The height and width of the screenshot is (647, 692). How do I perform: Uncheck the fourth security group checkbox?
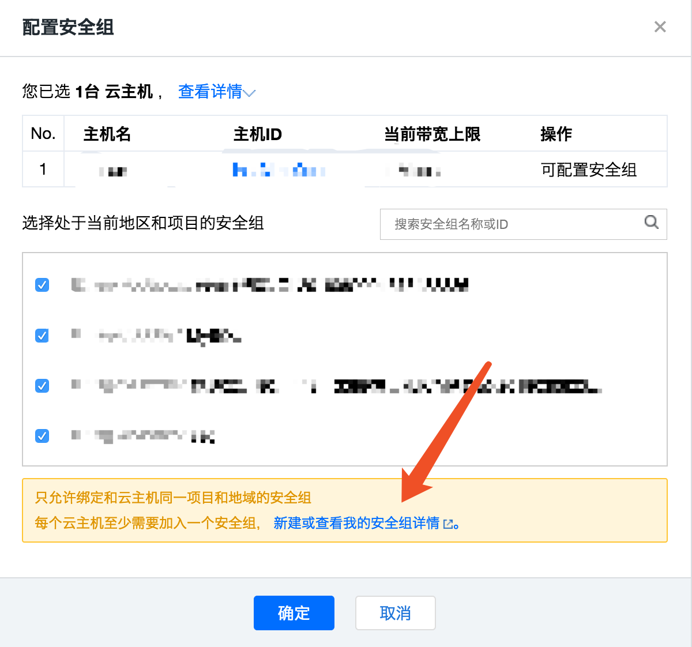[x=42, y=436]
